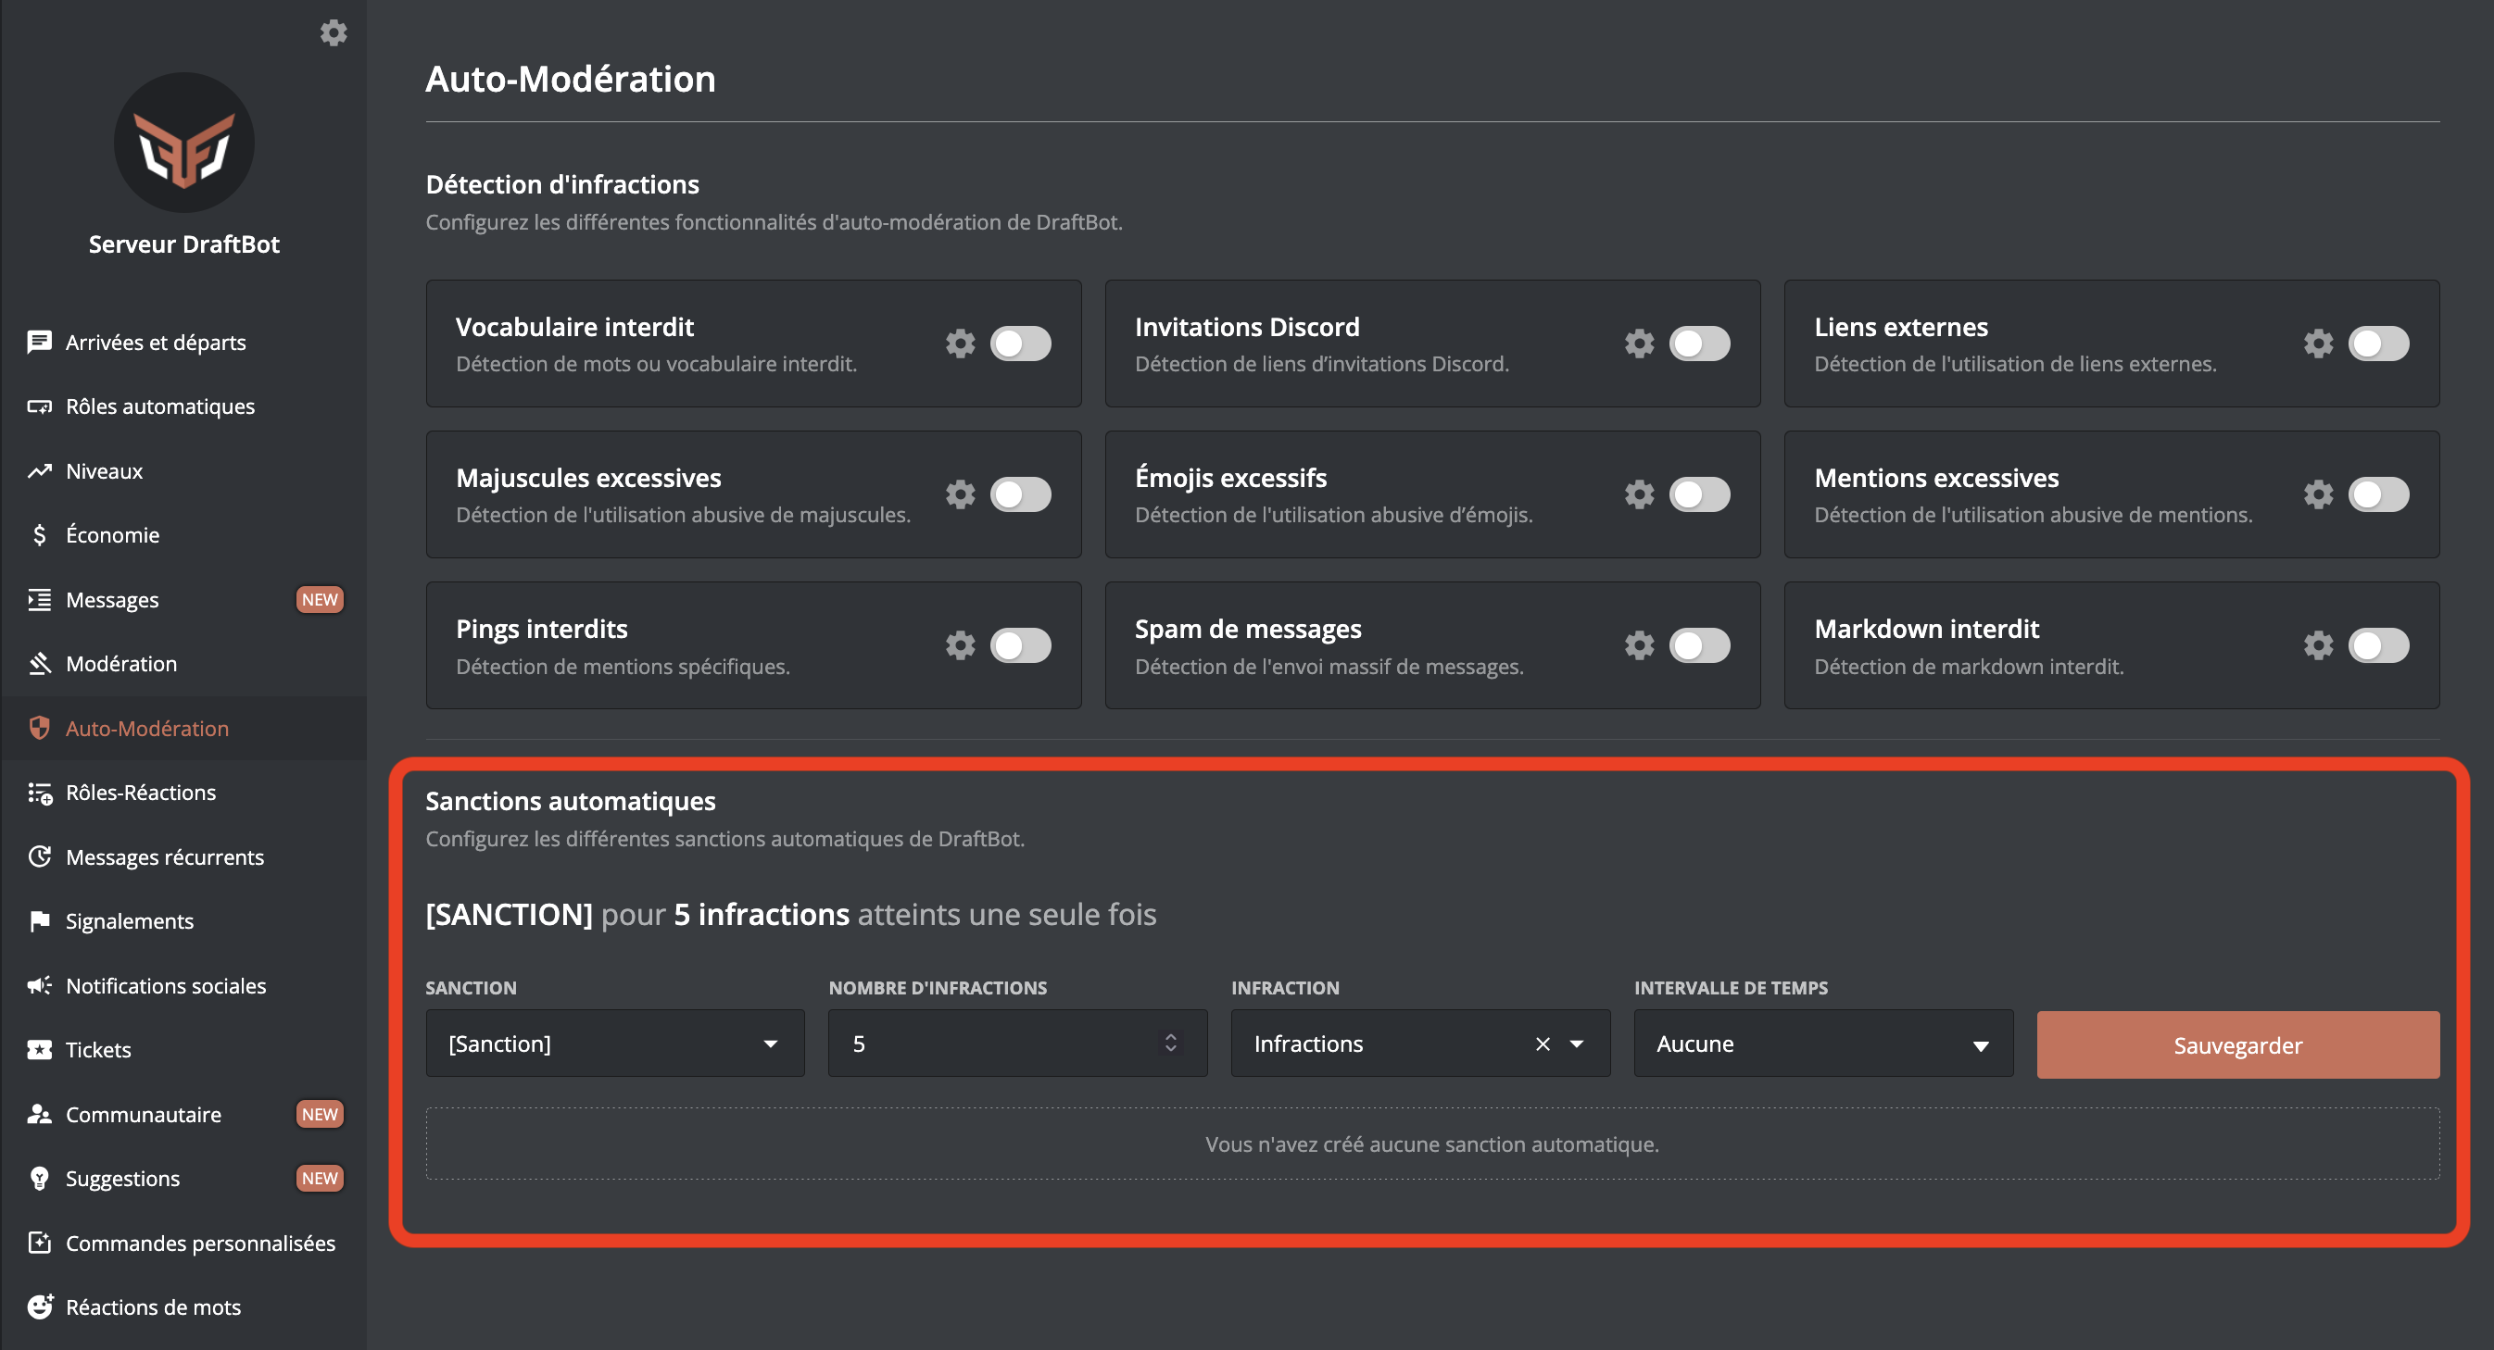2494x1350 pixels.
Task: Open the Tickets section
Action: click(x=98, y=1049)
